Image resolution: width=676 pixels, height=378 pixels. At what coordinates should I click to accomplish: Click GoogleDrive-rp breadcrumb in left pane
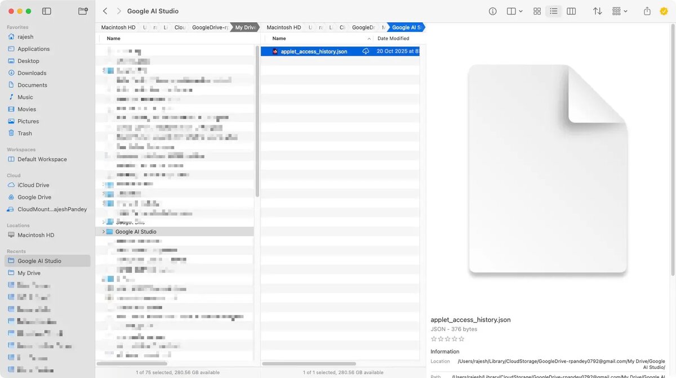pyautogui.click(x=210, y=28)
